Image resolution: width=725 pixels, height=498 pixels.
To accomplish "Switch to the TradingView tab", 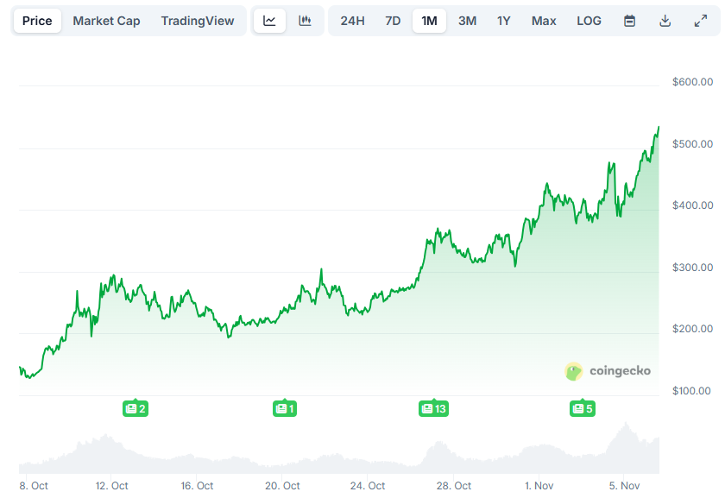I will coord(198,20).
